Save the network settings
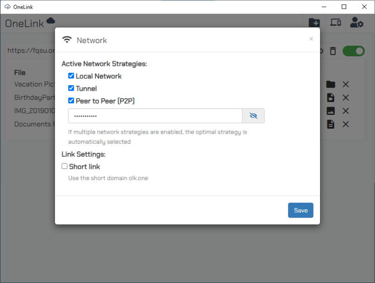 [301, 210]
